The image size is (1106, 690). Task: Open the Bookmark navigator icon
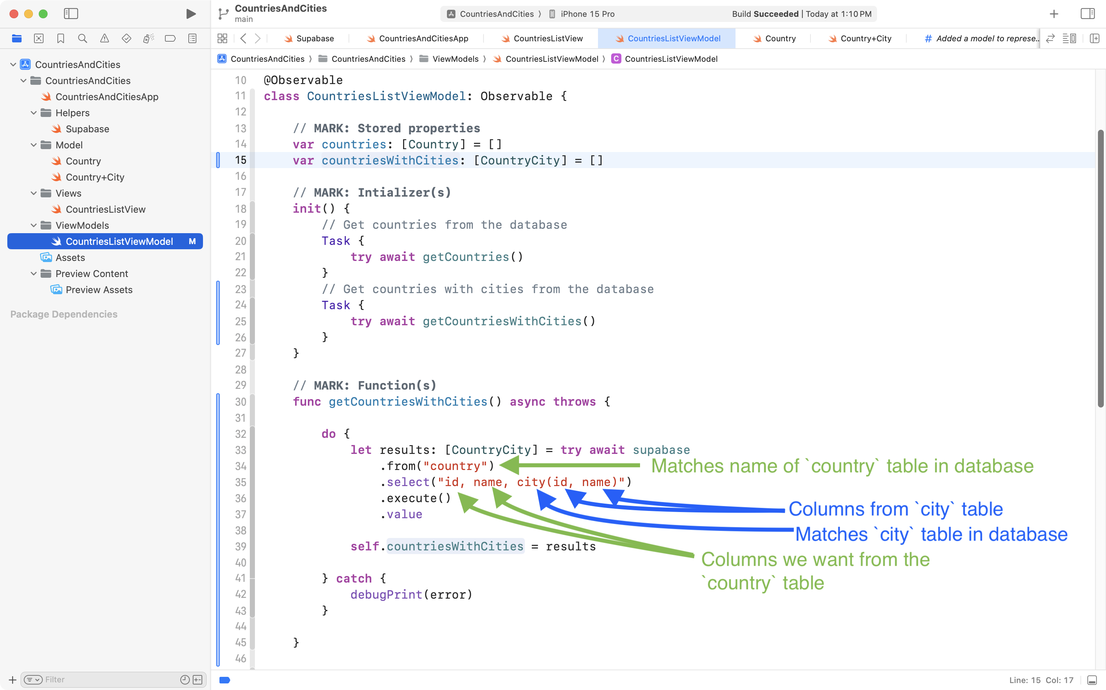click(x=61, y=39)
